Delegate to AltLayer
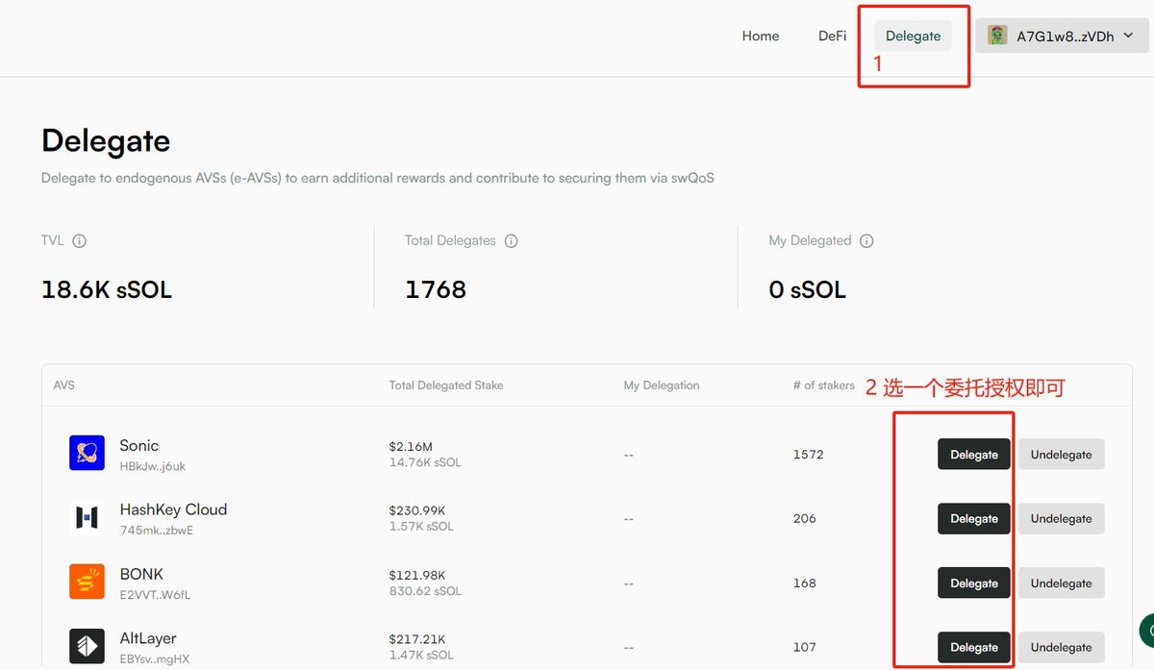This screenshot has width=1154, height=670. point(974,647)
